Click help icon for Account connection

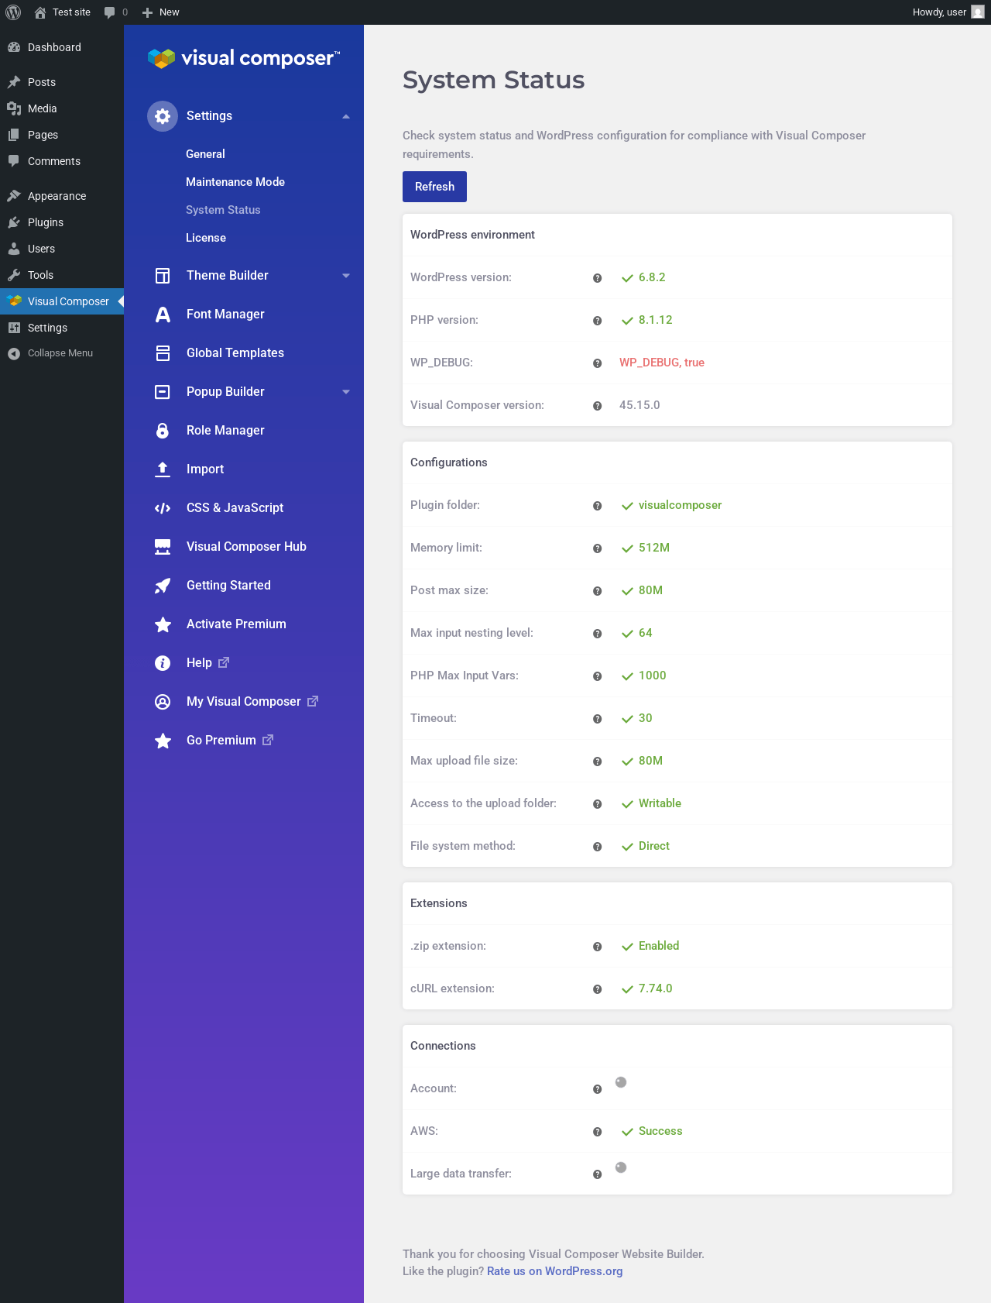[x=598, y=1089]
